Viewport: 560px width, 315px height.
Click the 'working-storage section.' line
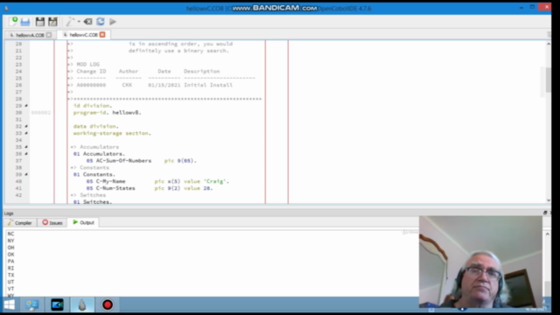(x=112, y=133)
